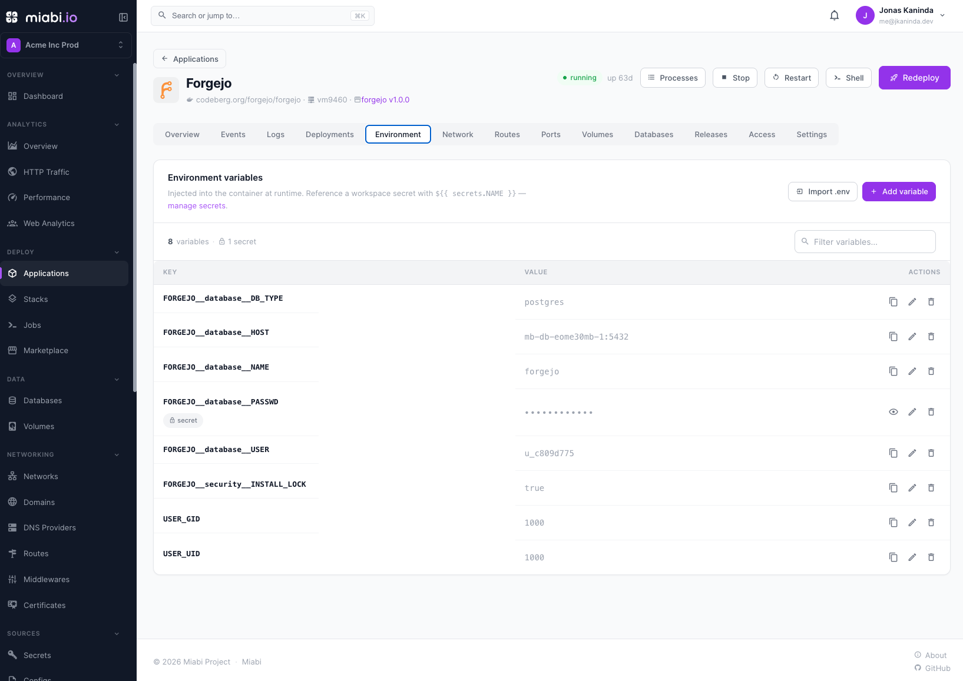Image resolution: width=963 pixels, height=681 pixels.
Task: Edit USER_GID variable
Action: click(x=912, y=523)
